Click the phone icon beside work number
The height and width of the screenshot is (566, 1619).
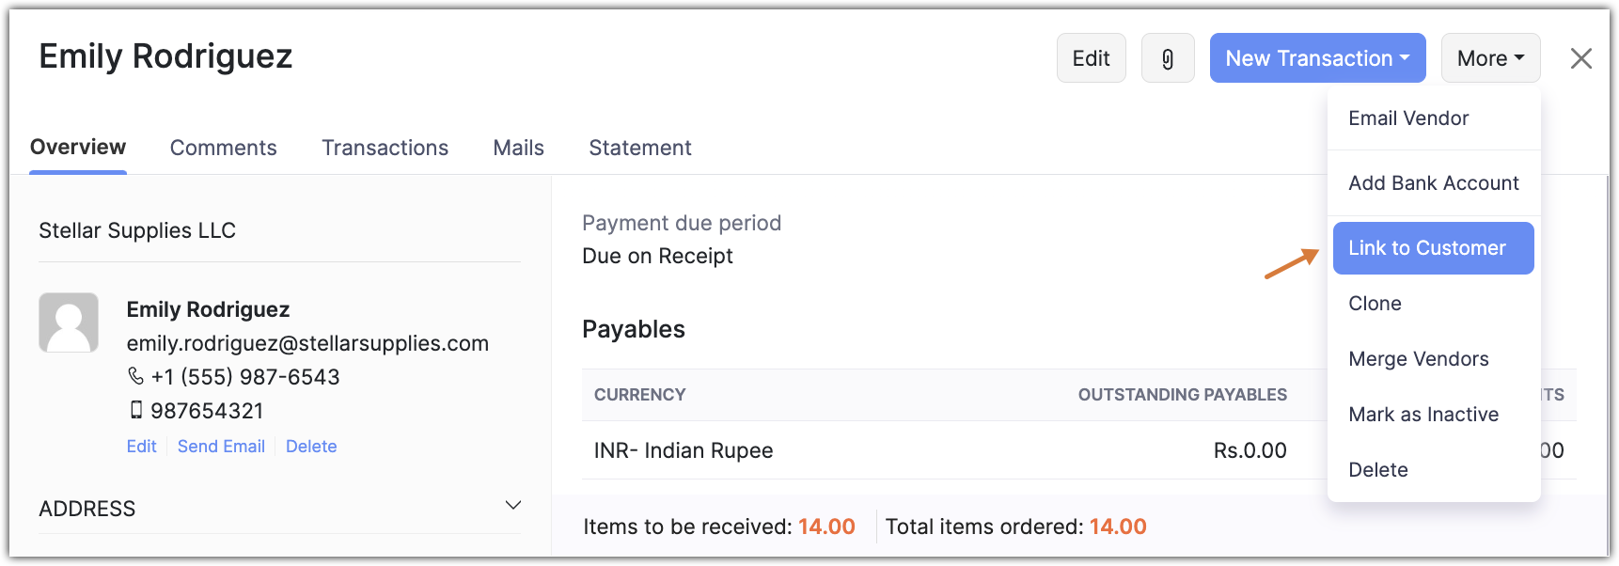tap(135, 376)
